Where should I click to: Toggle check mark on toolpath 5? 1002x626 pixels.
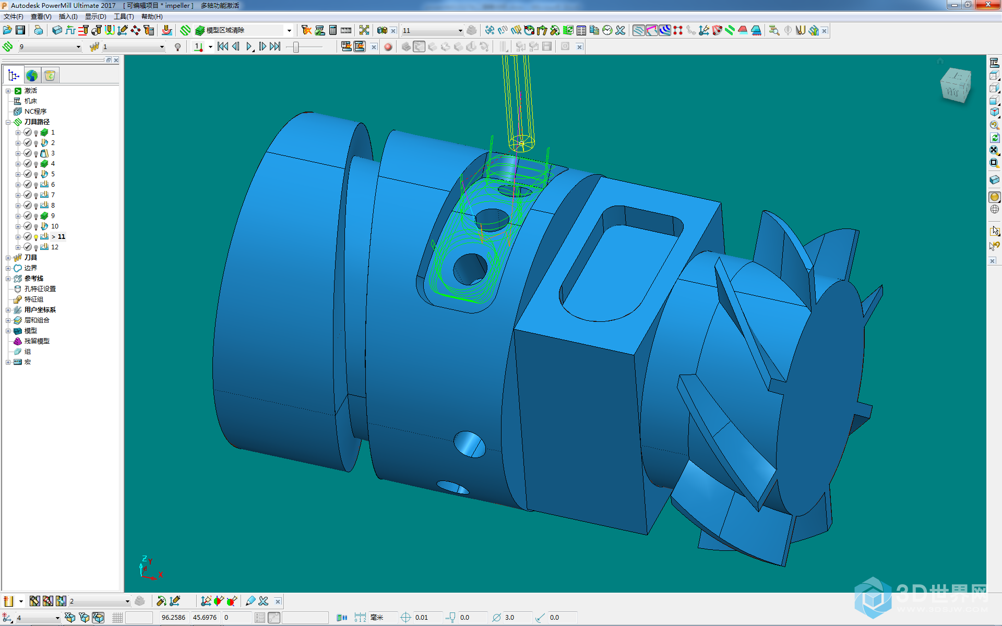(x=28, y=174)
